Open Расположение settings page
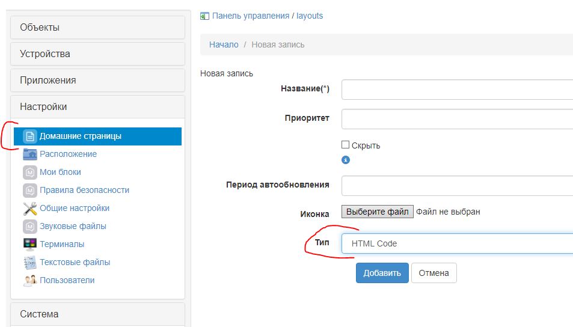Screen dimensions: 573x327 [68, 154]
